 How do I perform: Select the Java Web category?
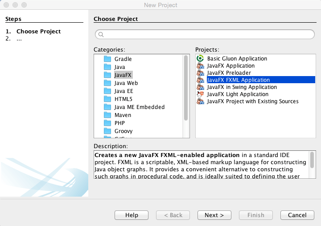coord(126,83)
